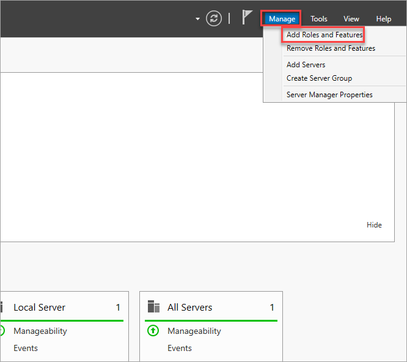Image resolution: width=407 pixels, height=362 pixels.
Task: Click the Hide link
Action: (374, 224)
